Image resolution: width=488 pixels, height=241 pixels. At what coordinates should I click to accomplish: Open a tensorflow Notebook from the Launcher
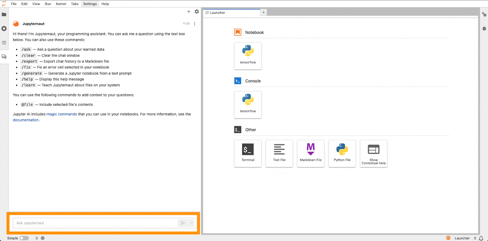(247, 56)
